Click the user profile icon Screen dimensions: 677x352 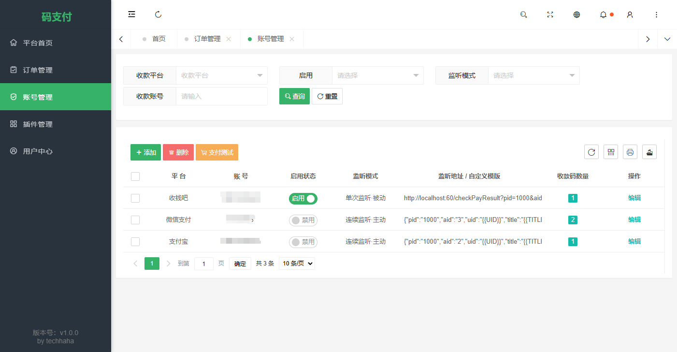[630, 15]
